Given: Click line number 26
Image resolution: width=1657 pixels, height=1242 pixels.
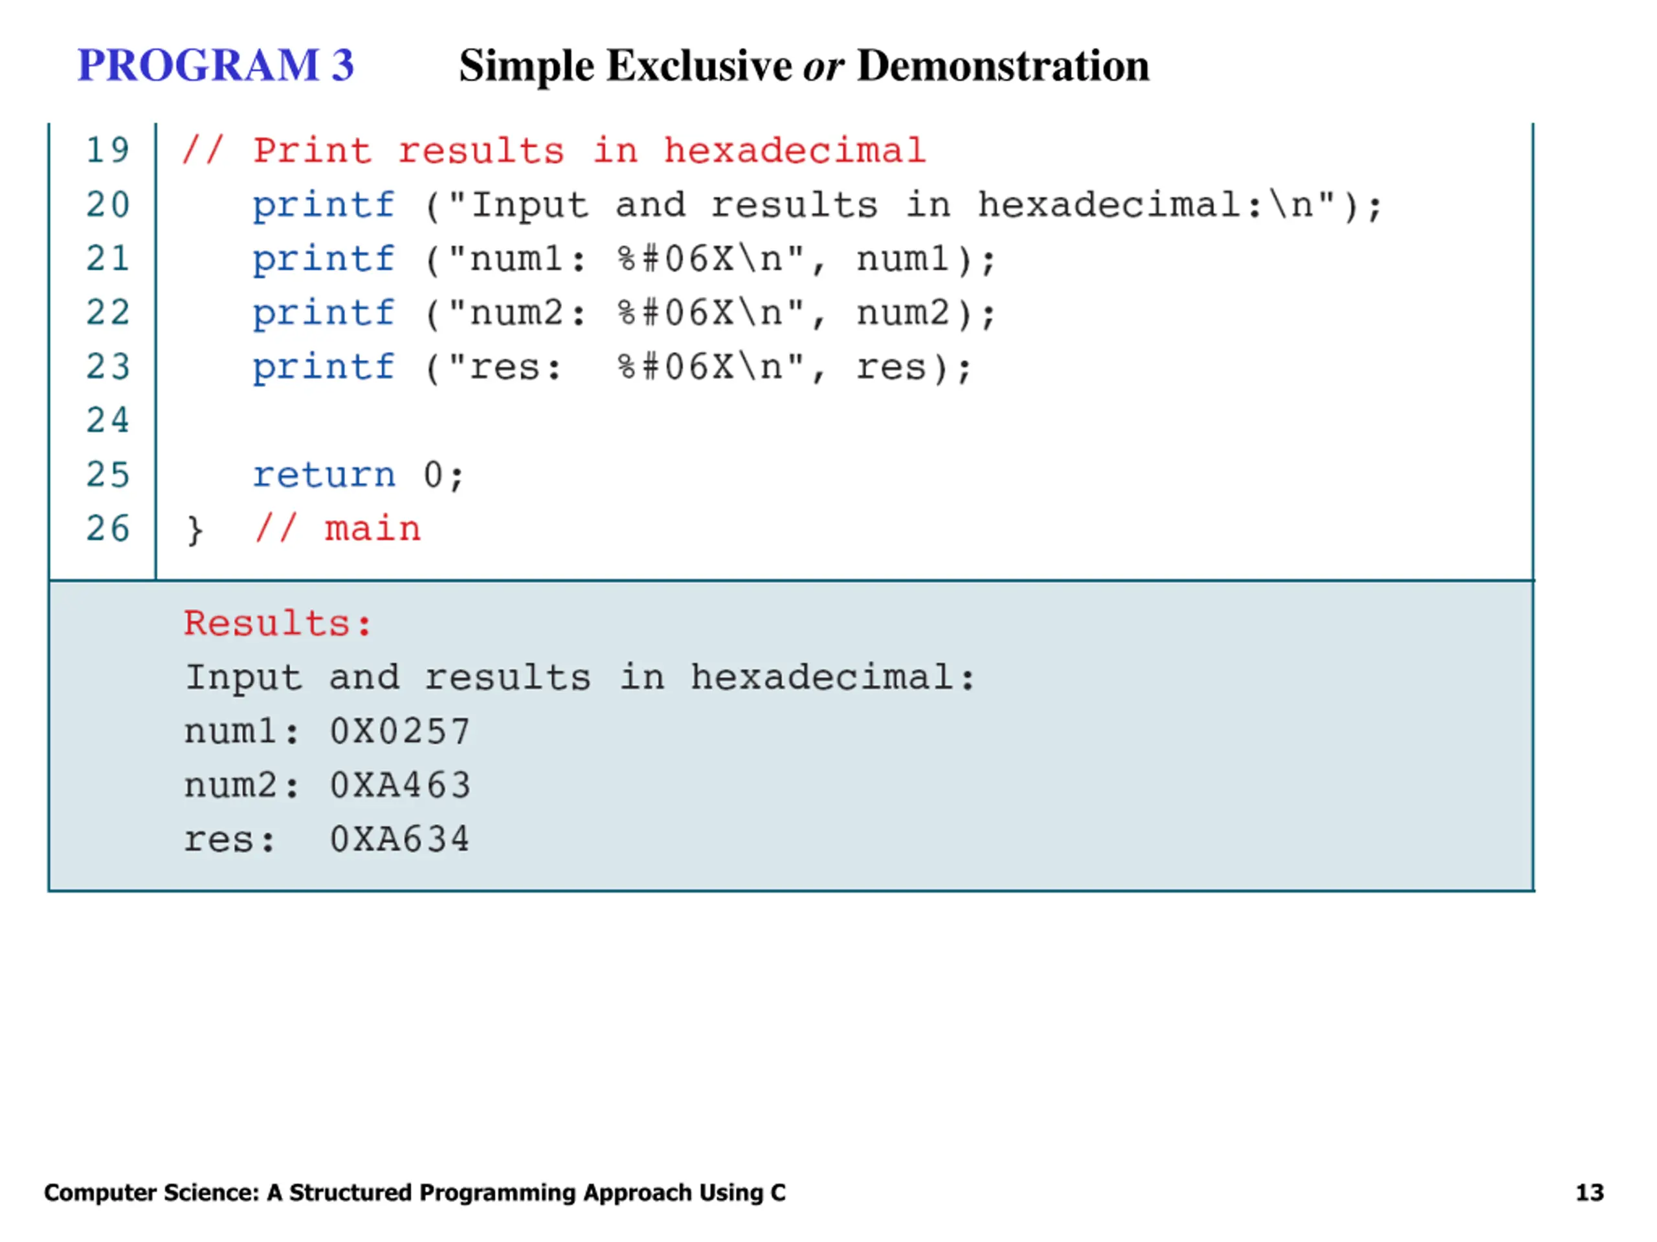Looking at the screenshot, I should click(x=108, y=528).
